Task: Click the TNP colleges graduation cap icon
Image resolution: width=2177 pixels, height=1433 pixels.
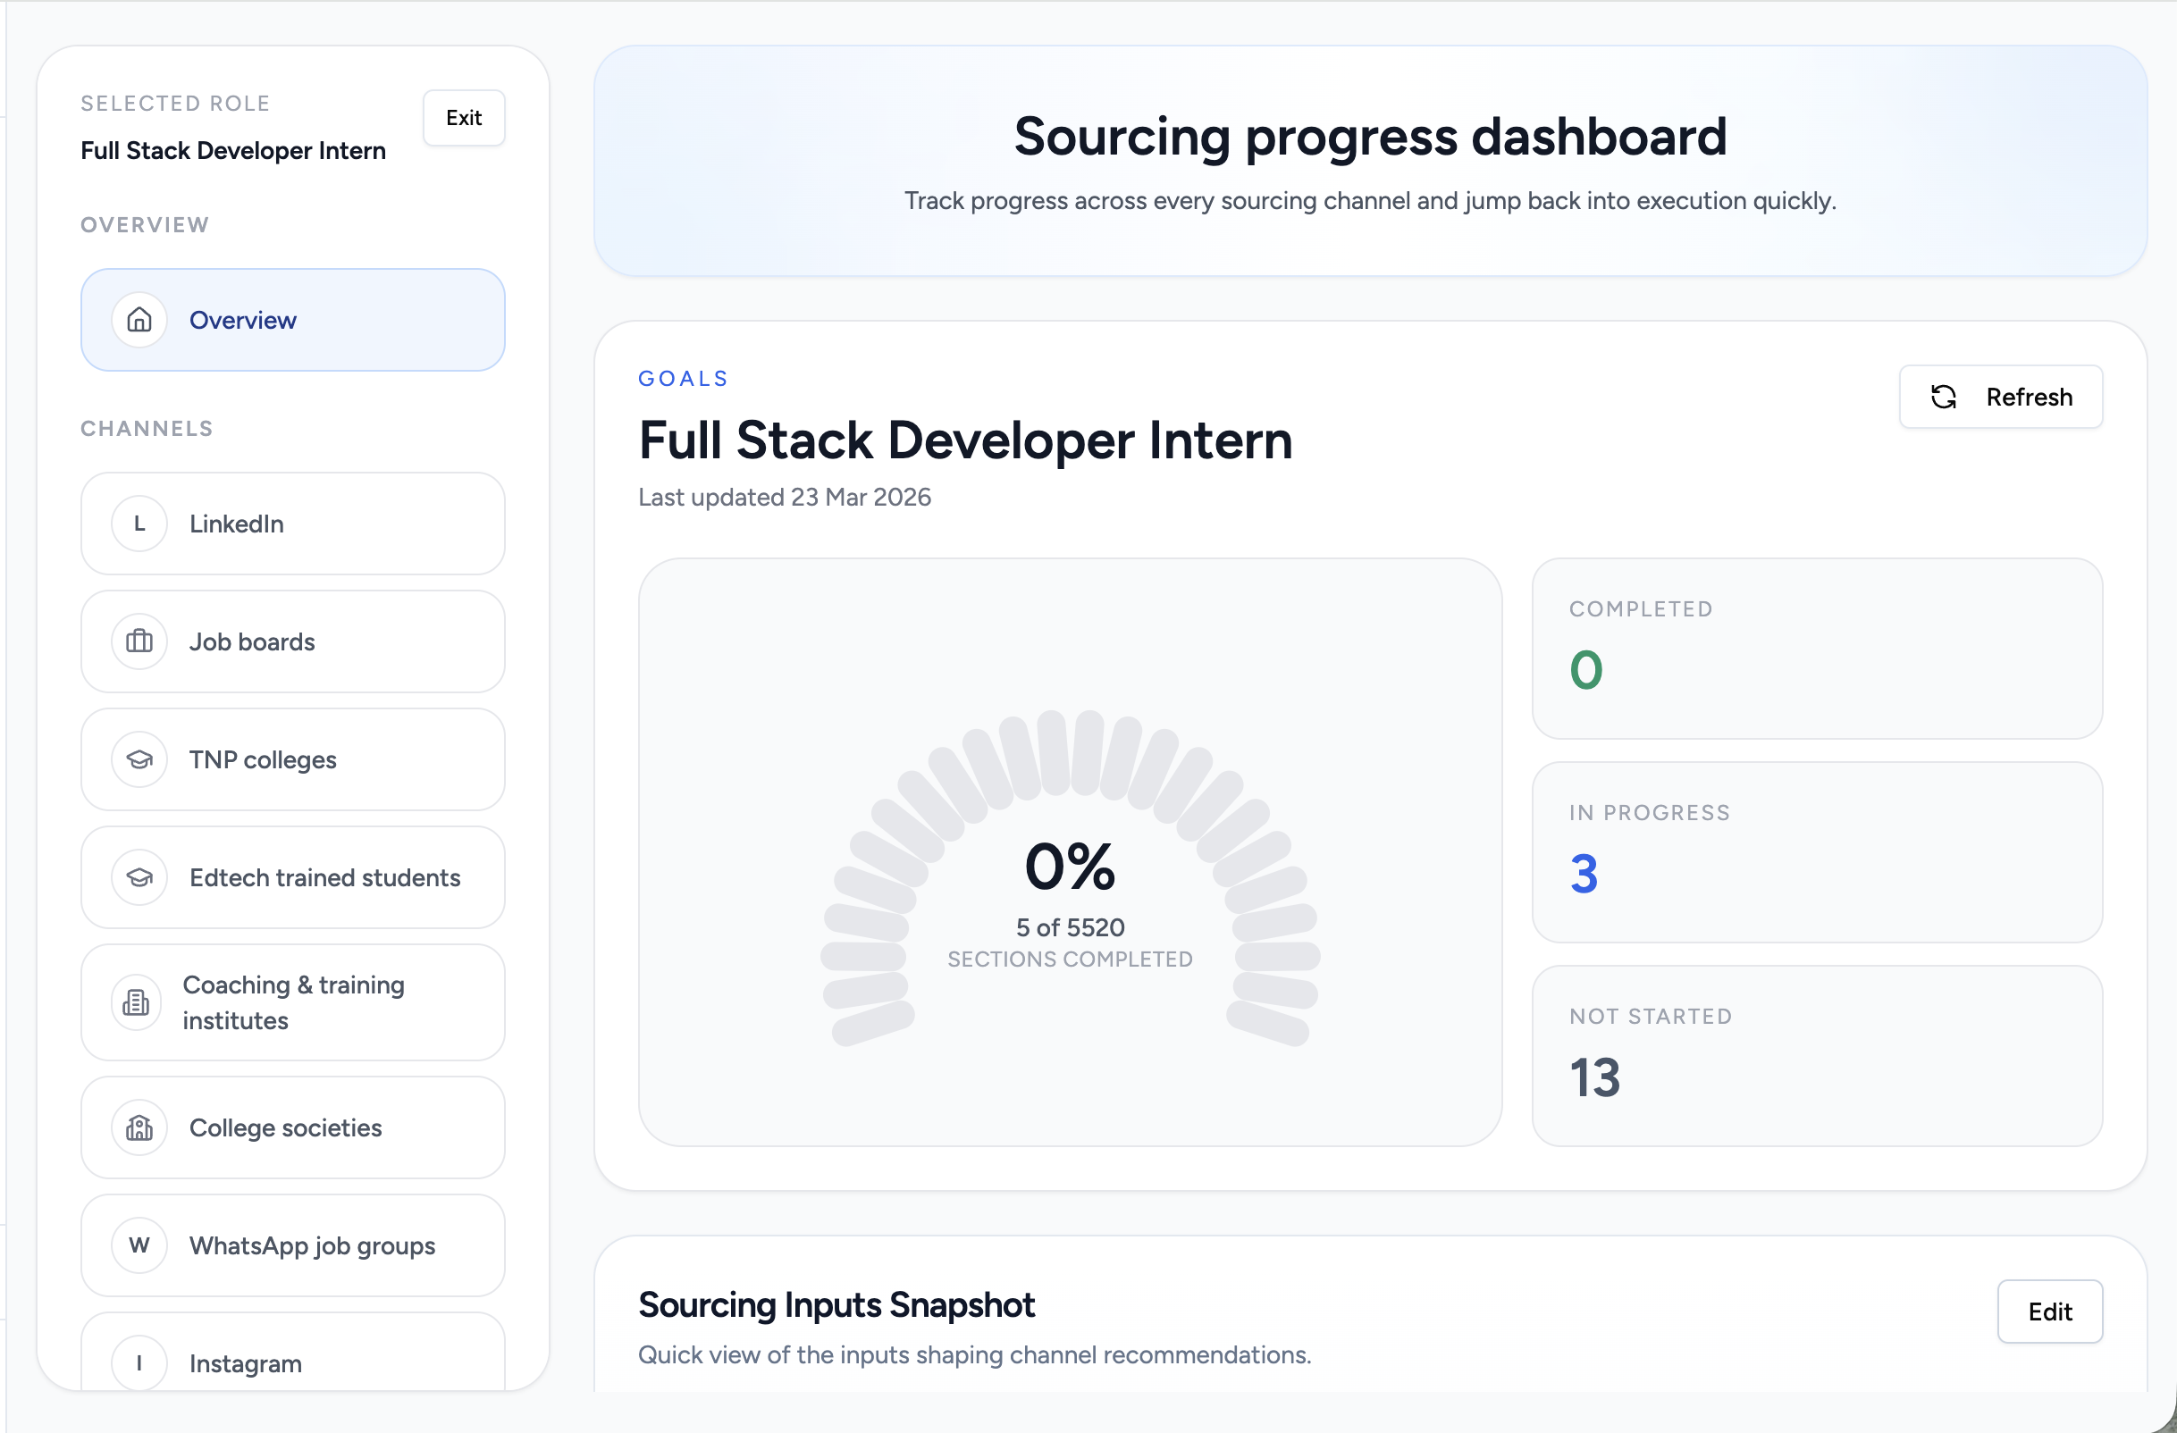Action: 139,760
